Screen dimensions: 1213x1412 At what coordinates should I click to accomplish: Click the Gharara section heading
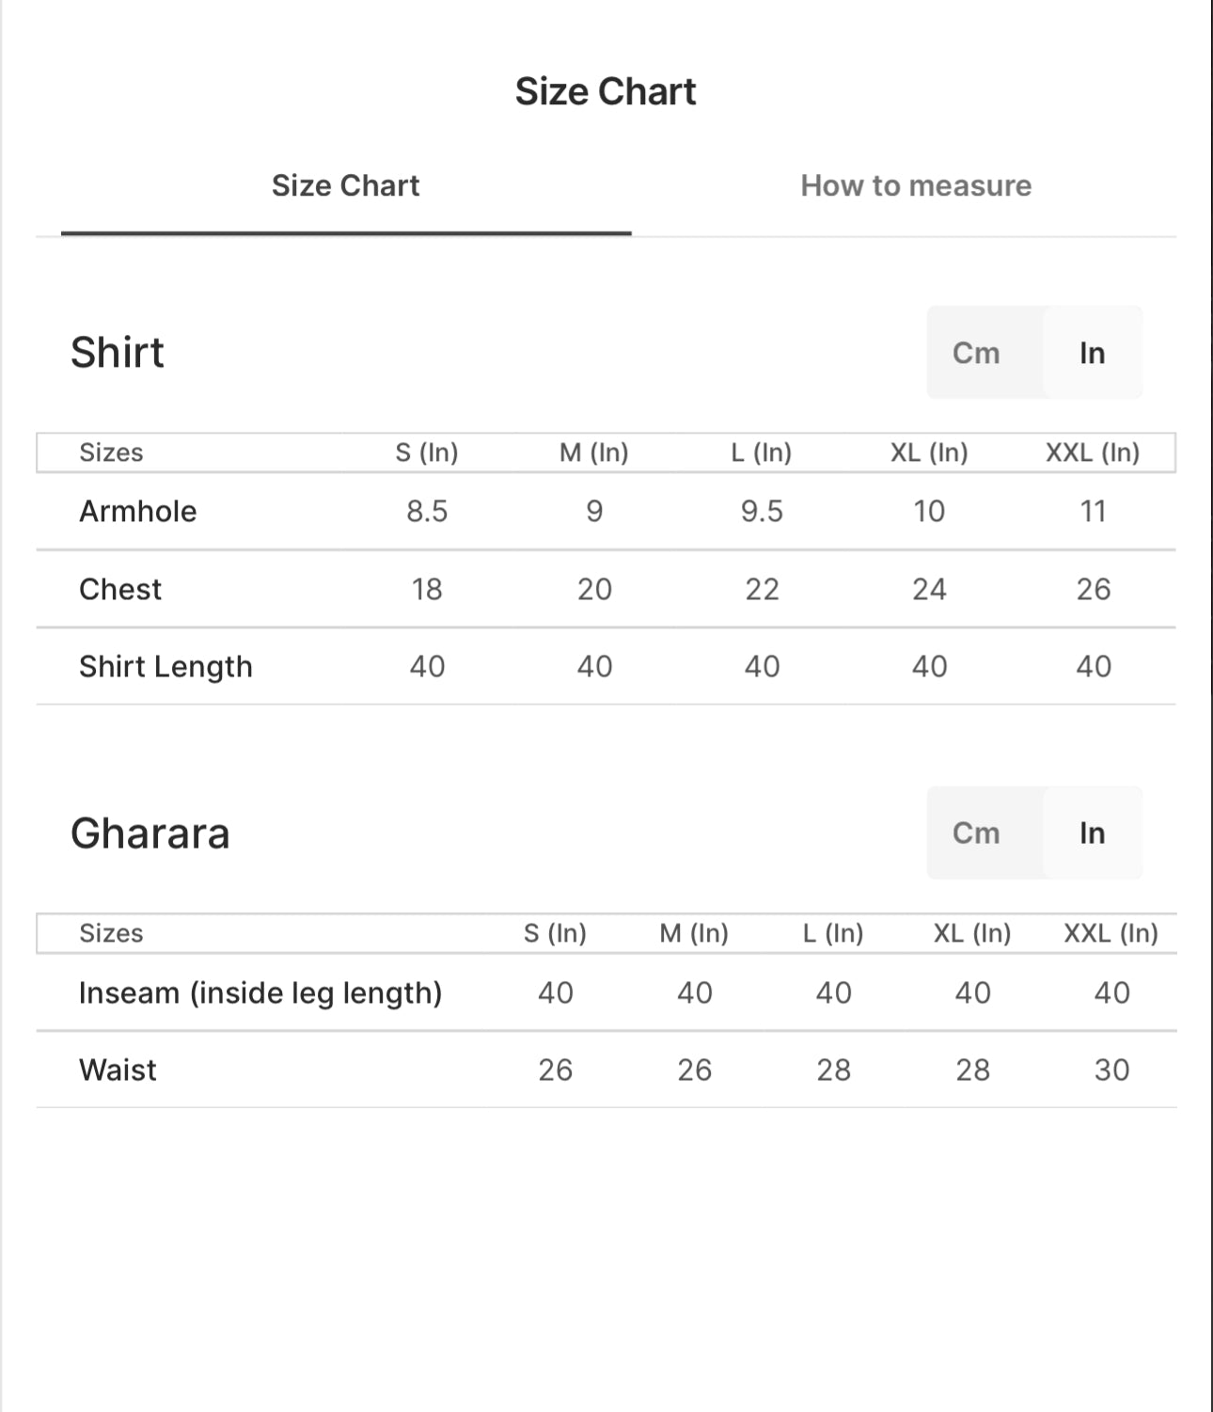click(x=150, y=833)
